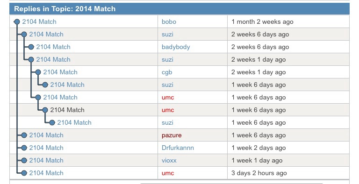The height and width of the screenshot is (184, 359).
Task: Visit the vioxx user profile
Action: tap(169, 161)
